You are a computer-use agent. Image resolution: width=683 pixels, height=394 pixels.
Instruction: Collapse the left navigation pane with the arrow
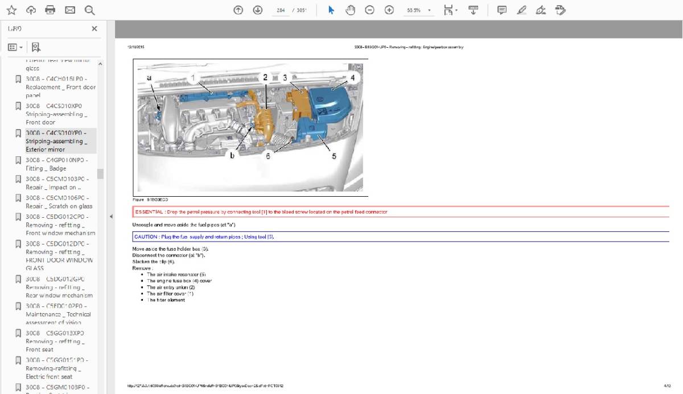pyautogui.click(x=110, y=216)
